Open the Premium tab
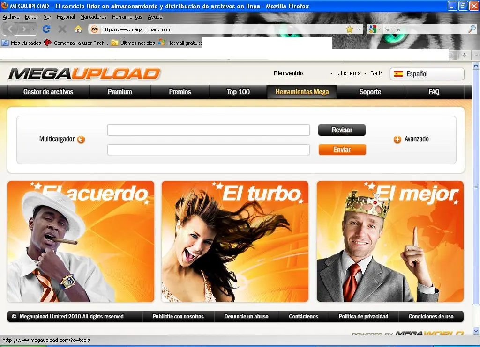The height and width of the screenshot is (347, 480). [x=120, y=92]
